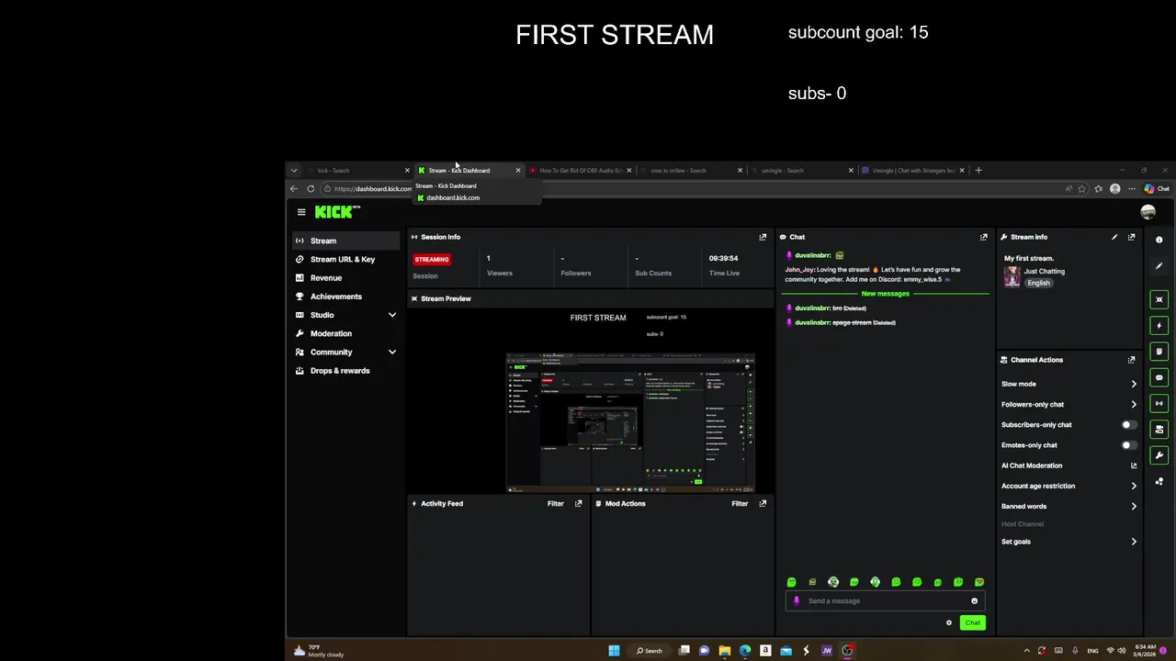Open Set goals options
This screenshot has width=1176, height=661.
[1069, 542]
